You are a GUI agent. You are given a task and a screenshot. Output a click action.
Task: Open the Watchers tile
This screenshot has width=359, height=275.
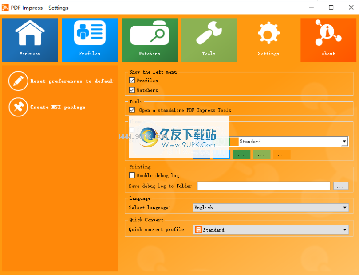coord(150,40)
